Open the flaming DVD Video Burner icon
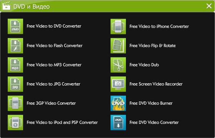Viewport: 215px width, 138px height. click(x=118, y=103)
